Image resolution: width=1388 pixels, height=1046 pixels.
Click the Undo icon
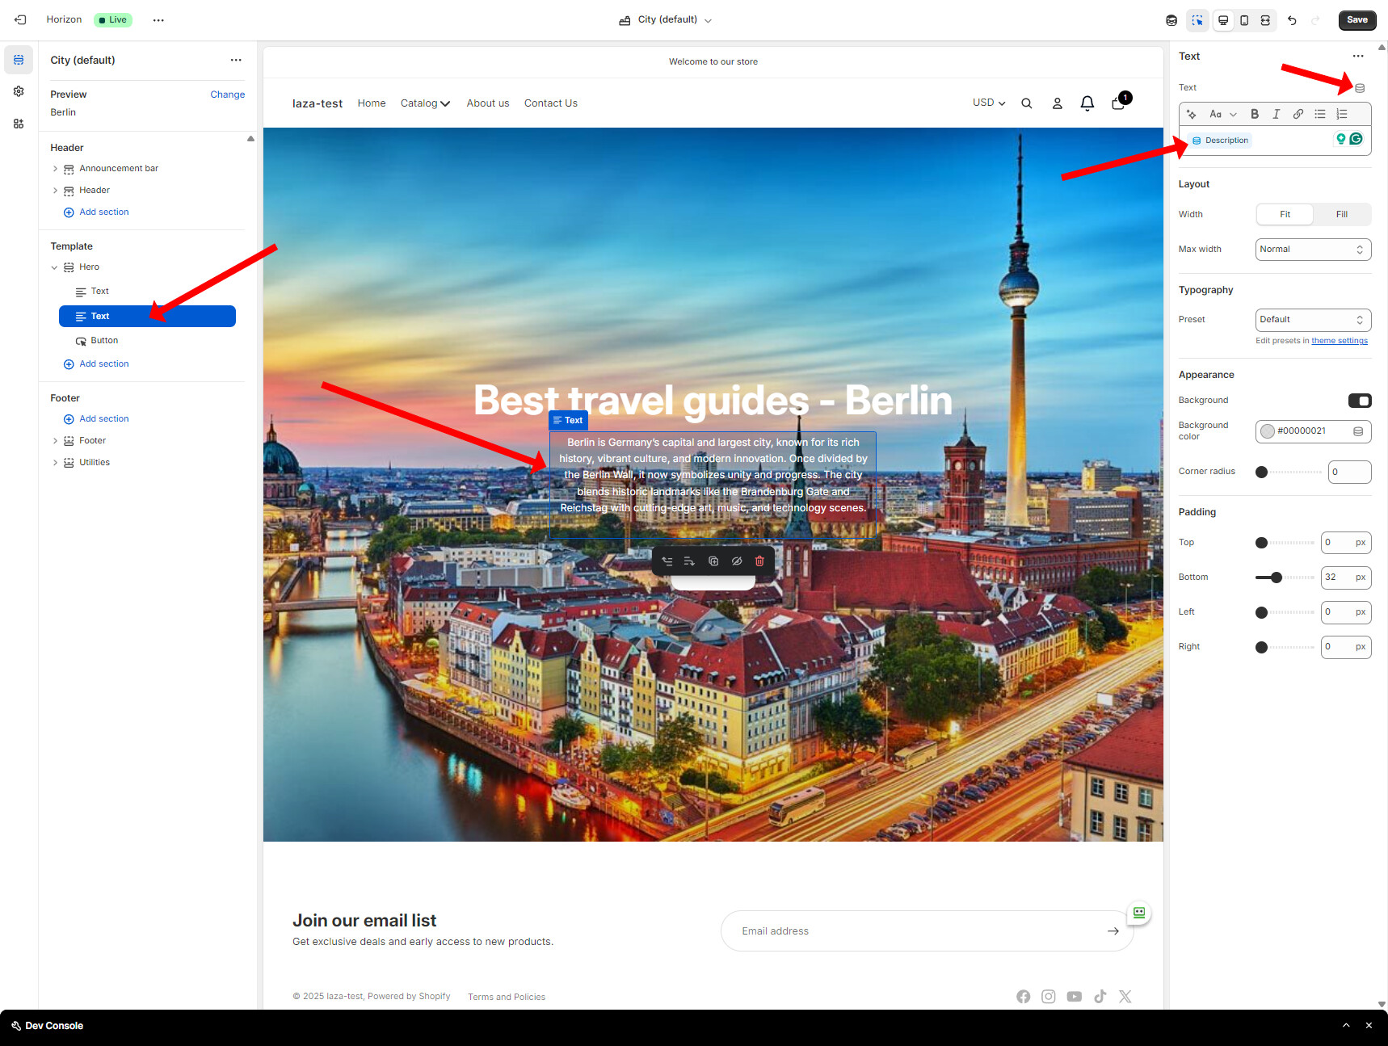1292,20
